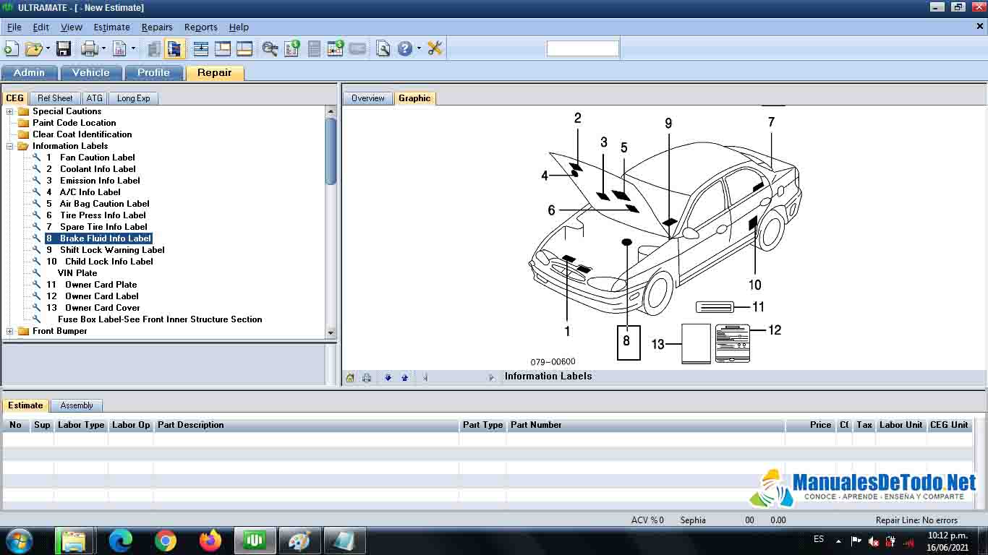
Task: Open Google Chrome from the taskbar
Action: (x=166, y=541)
